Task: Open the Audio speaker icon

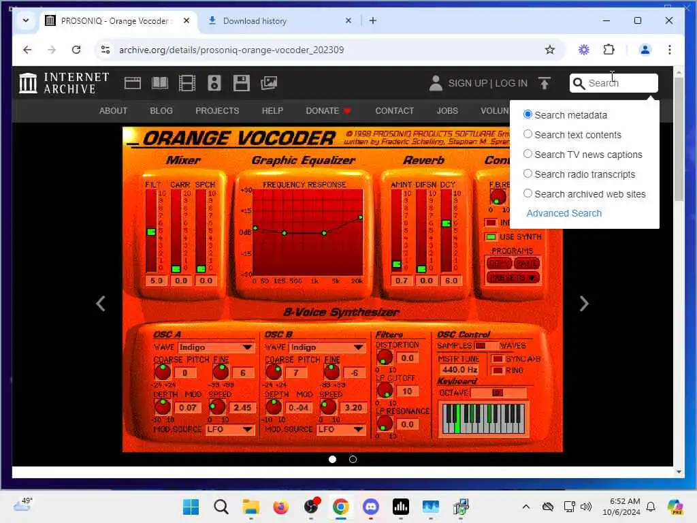Action: point(214,83)
